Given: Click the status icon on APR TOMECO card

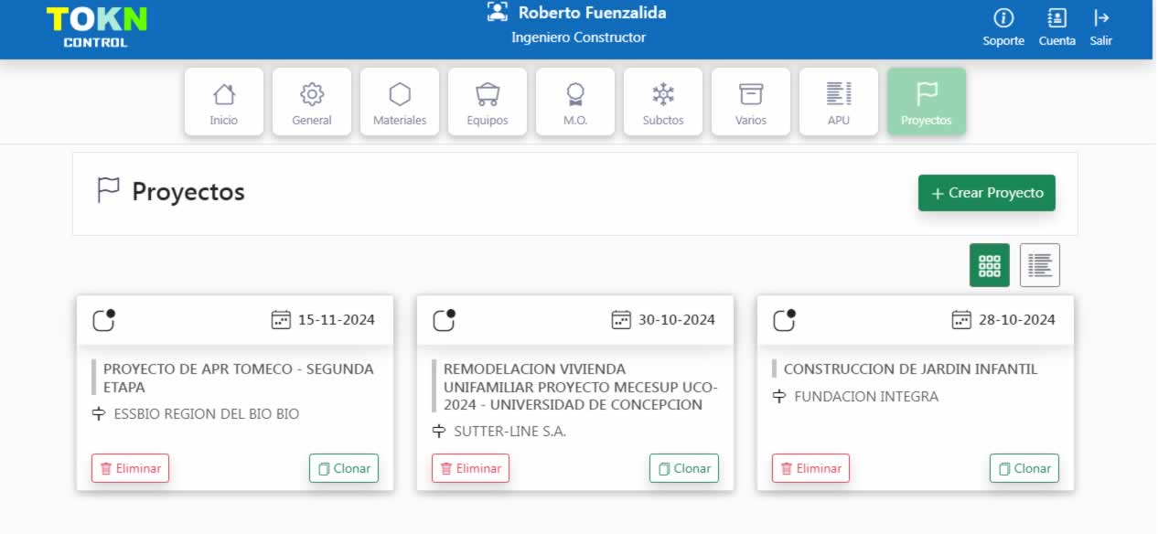Looking at the screenshot, I should pos(103,320).
